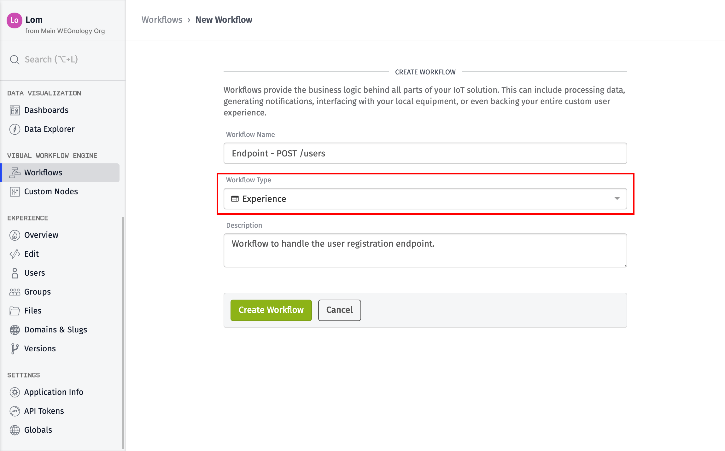
Task: Click the Create Workflow button
Action: (x=271, y=310)
